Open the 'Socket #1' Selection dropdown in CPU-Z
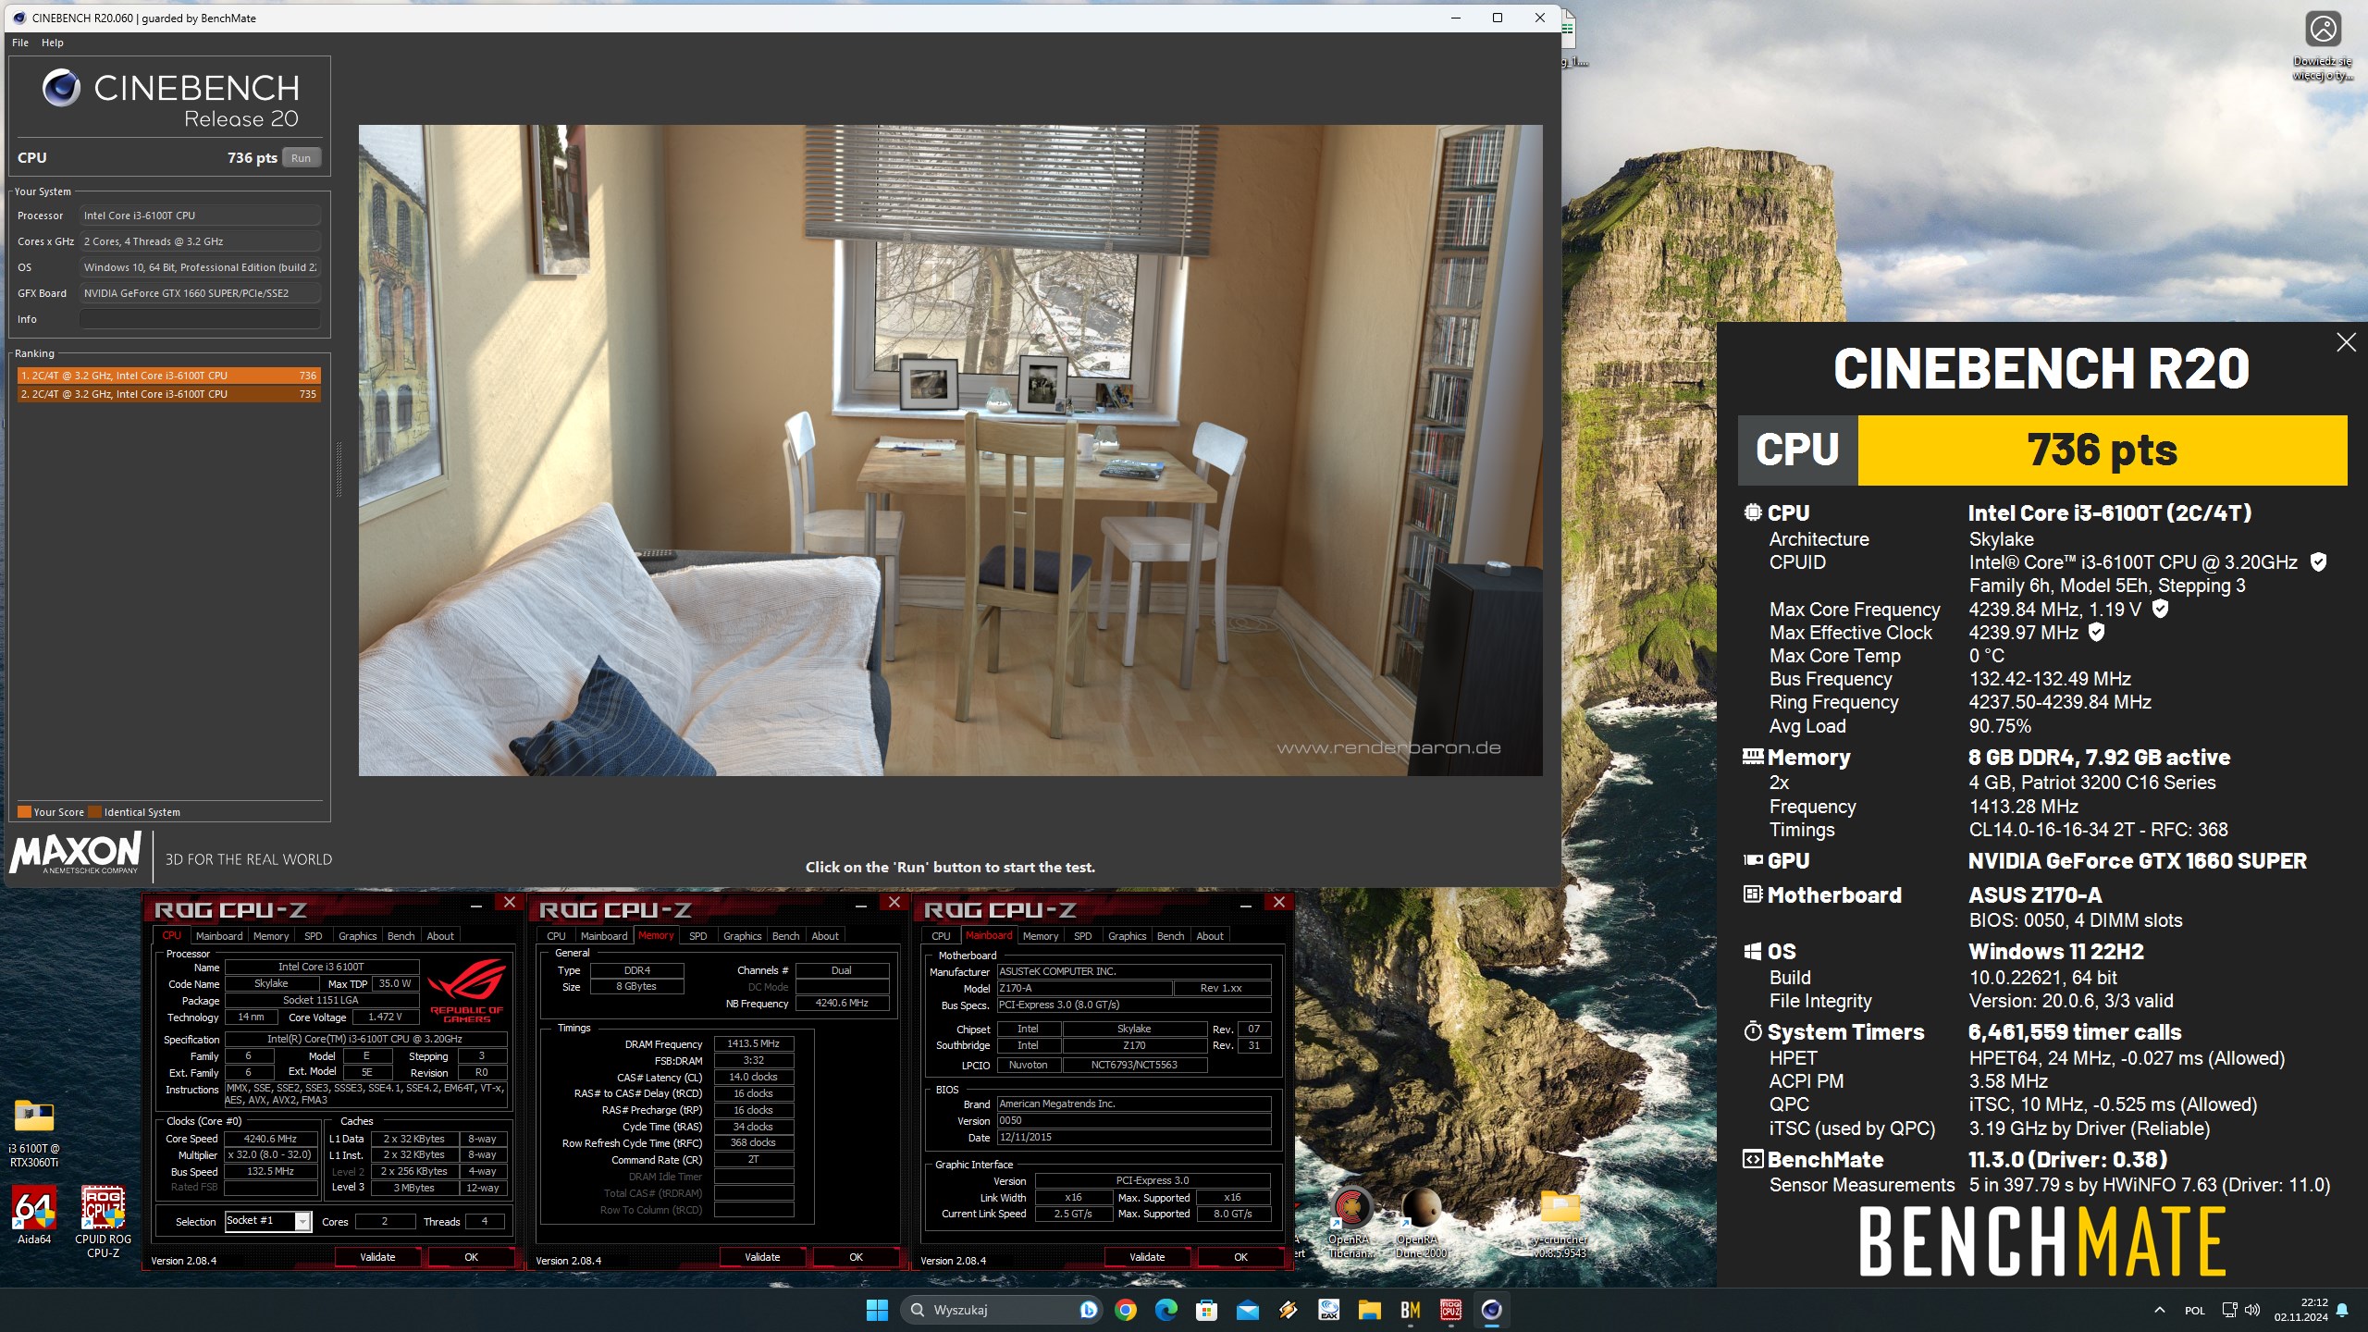 point(268,1221)
